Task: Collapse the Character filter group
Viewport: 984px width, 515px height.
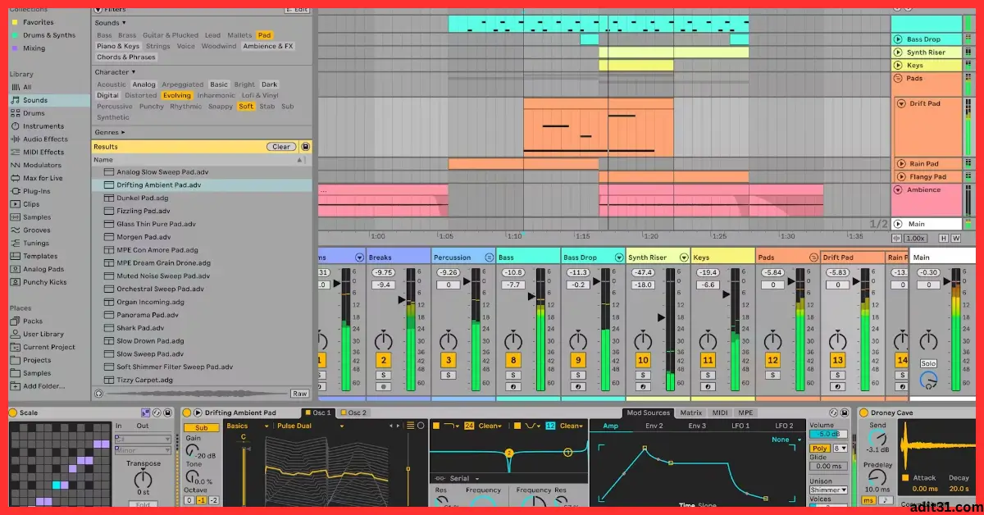Action: (134, 72)
